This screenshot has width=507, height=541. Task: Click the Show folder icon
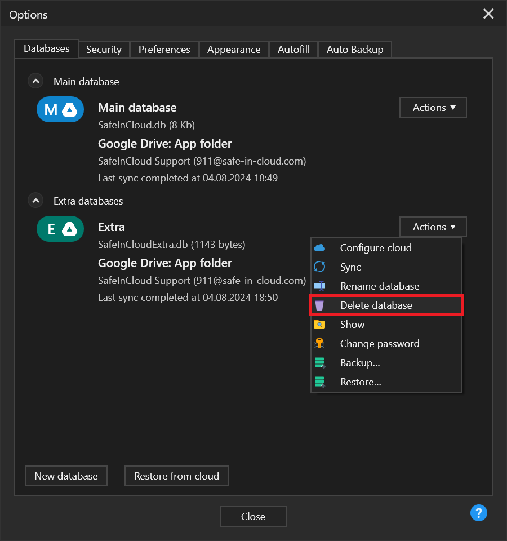(x=319, y=325)
